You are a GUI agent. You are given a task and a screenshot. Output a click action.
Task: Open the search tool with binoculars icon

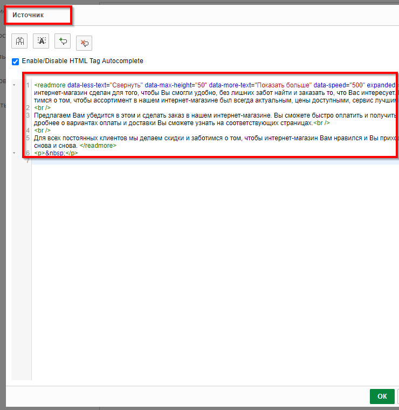coord(19,41)
